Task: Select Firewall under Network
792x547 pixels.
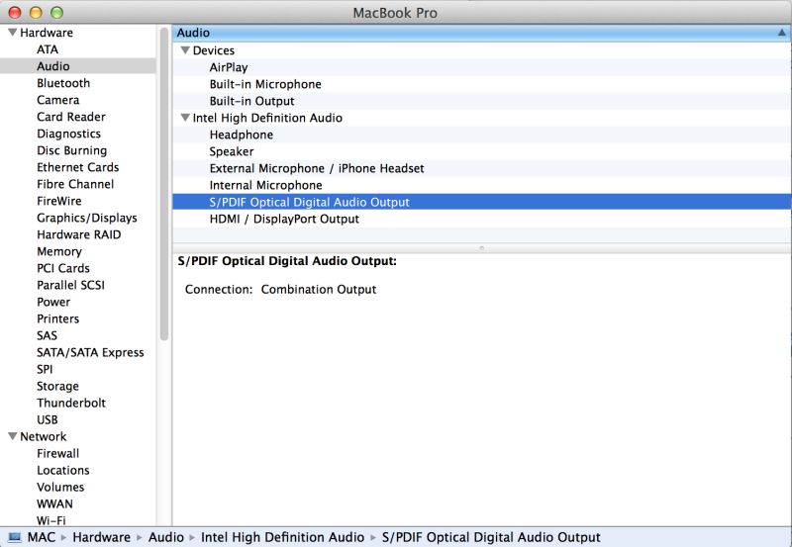Action: (58, 453)
